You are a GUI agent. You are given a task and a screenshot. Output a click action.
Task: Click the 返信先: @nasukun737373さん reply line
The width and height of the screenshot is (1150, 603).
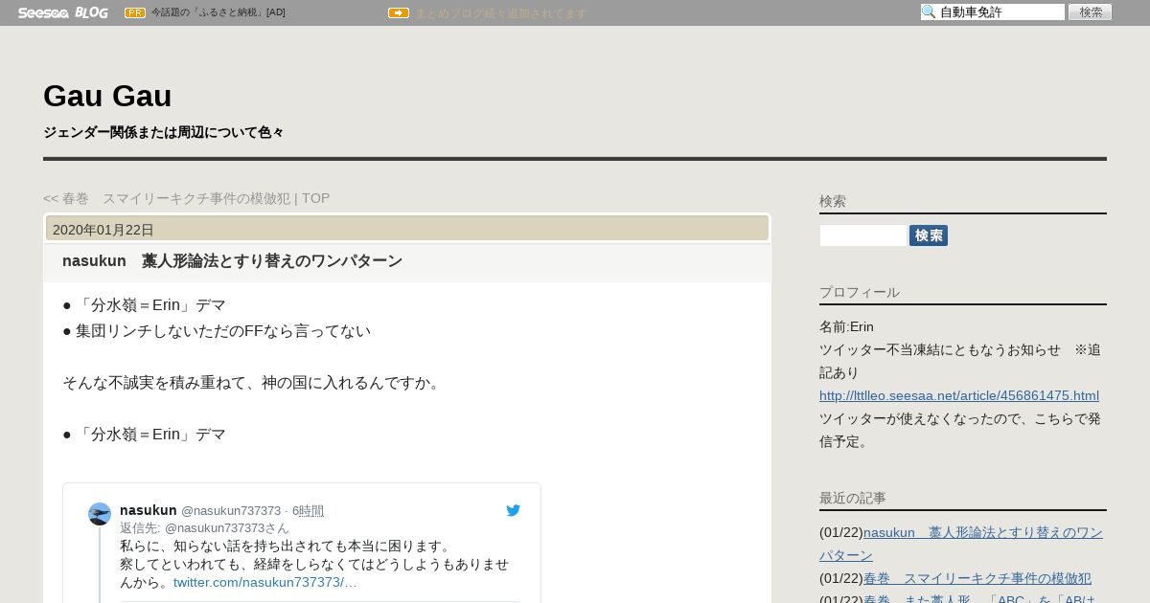(x=204, y=527)
